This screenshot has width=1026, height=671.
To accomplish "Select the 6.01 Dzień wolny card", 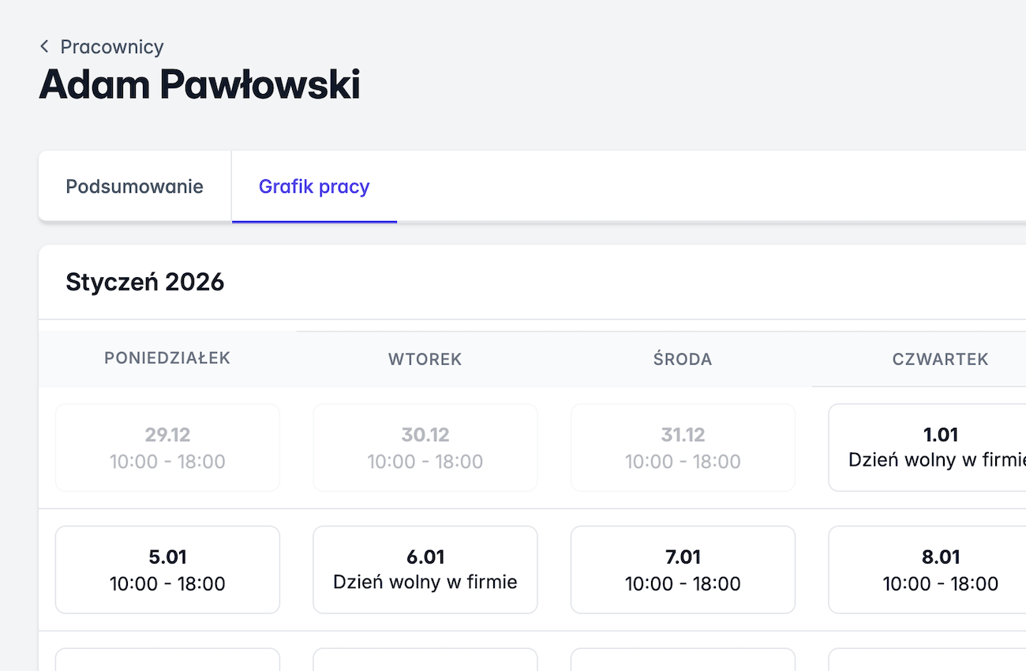I will 425,570.
